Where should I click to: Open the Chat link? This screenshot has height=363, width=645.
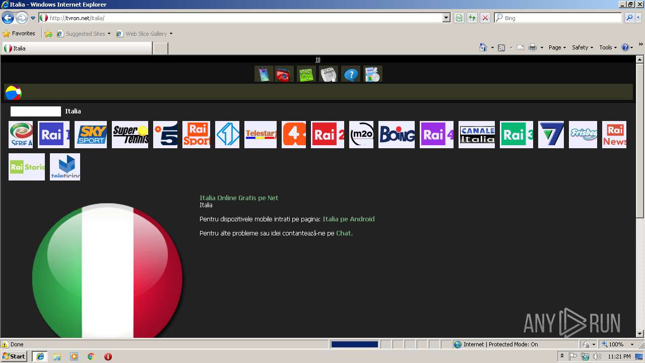click(x=344, y=233)
